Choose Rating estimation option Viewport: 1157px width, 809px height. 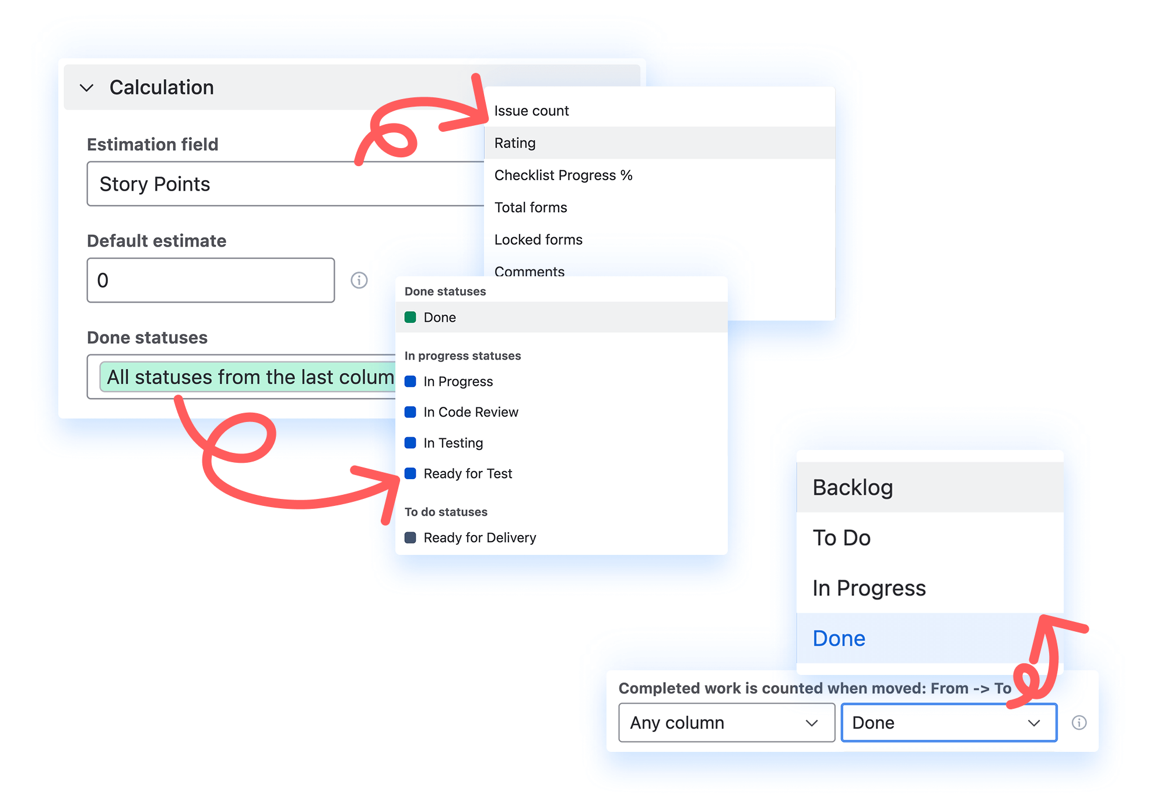point(515,143)
